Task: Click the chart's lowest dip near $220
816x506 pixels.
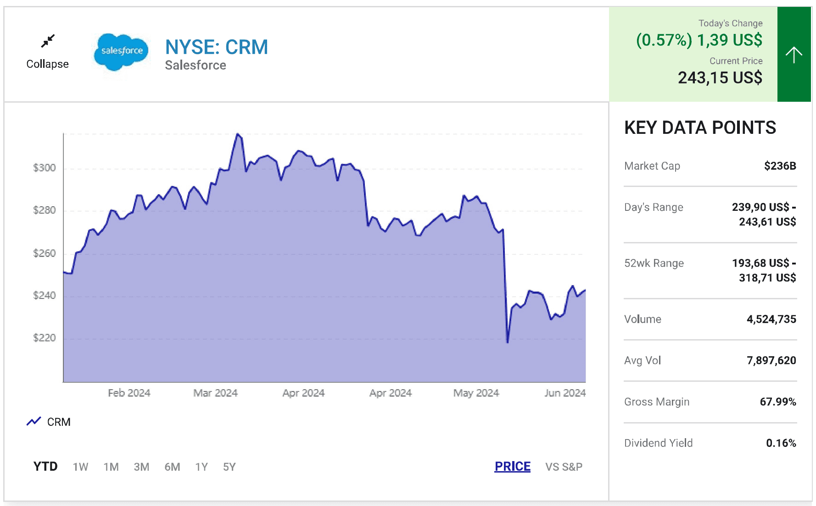Action: (508, 342)
